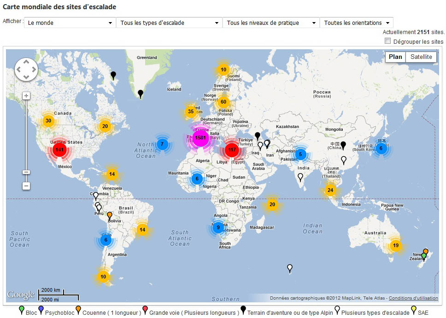Select the white pin in the southern Indian Ocean
Viewport: 446px width, 318px height.
289,269
